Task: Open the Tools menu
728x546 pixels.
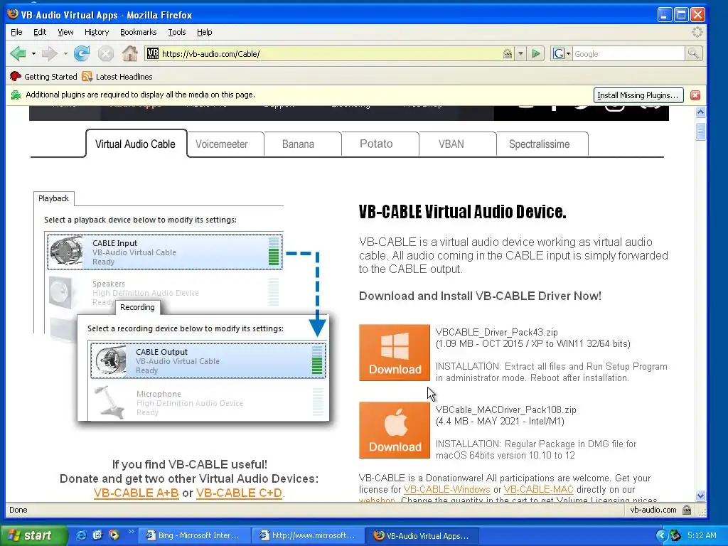Action: (x=177, y=32)
